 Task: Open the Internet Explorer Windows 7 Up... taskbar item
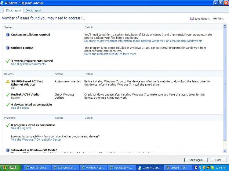pyautogui.click(x=93, y=168)
